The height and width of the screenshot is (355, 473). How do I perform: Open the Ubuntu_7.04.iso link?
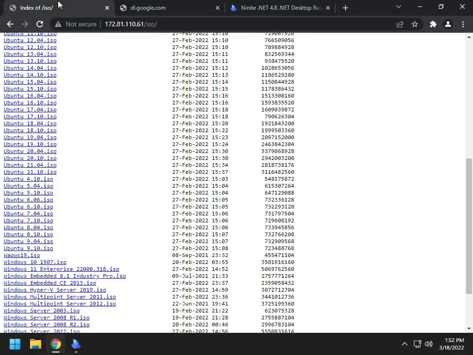point(28,214)
